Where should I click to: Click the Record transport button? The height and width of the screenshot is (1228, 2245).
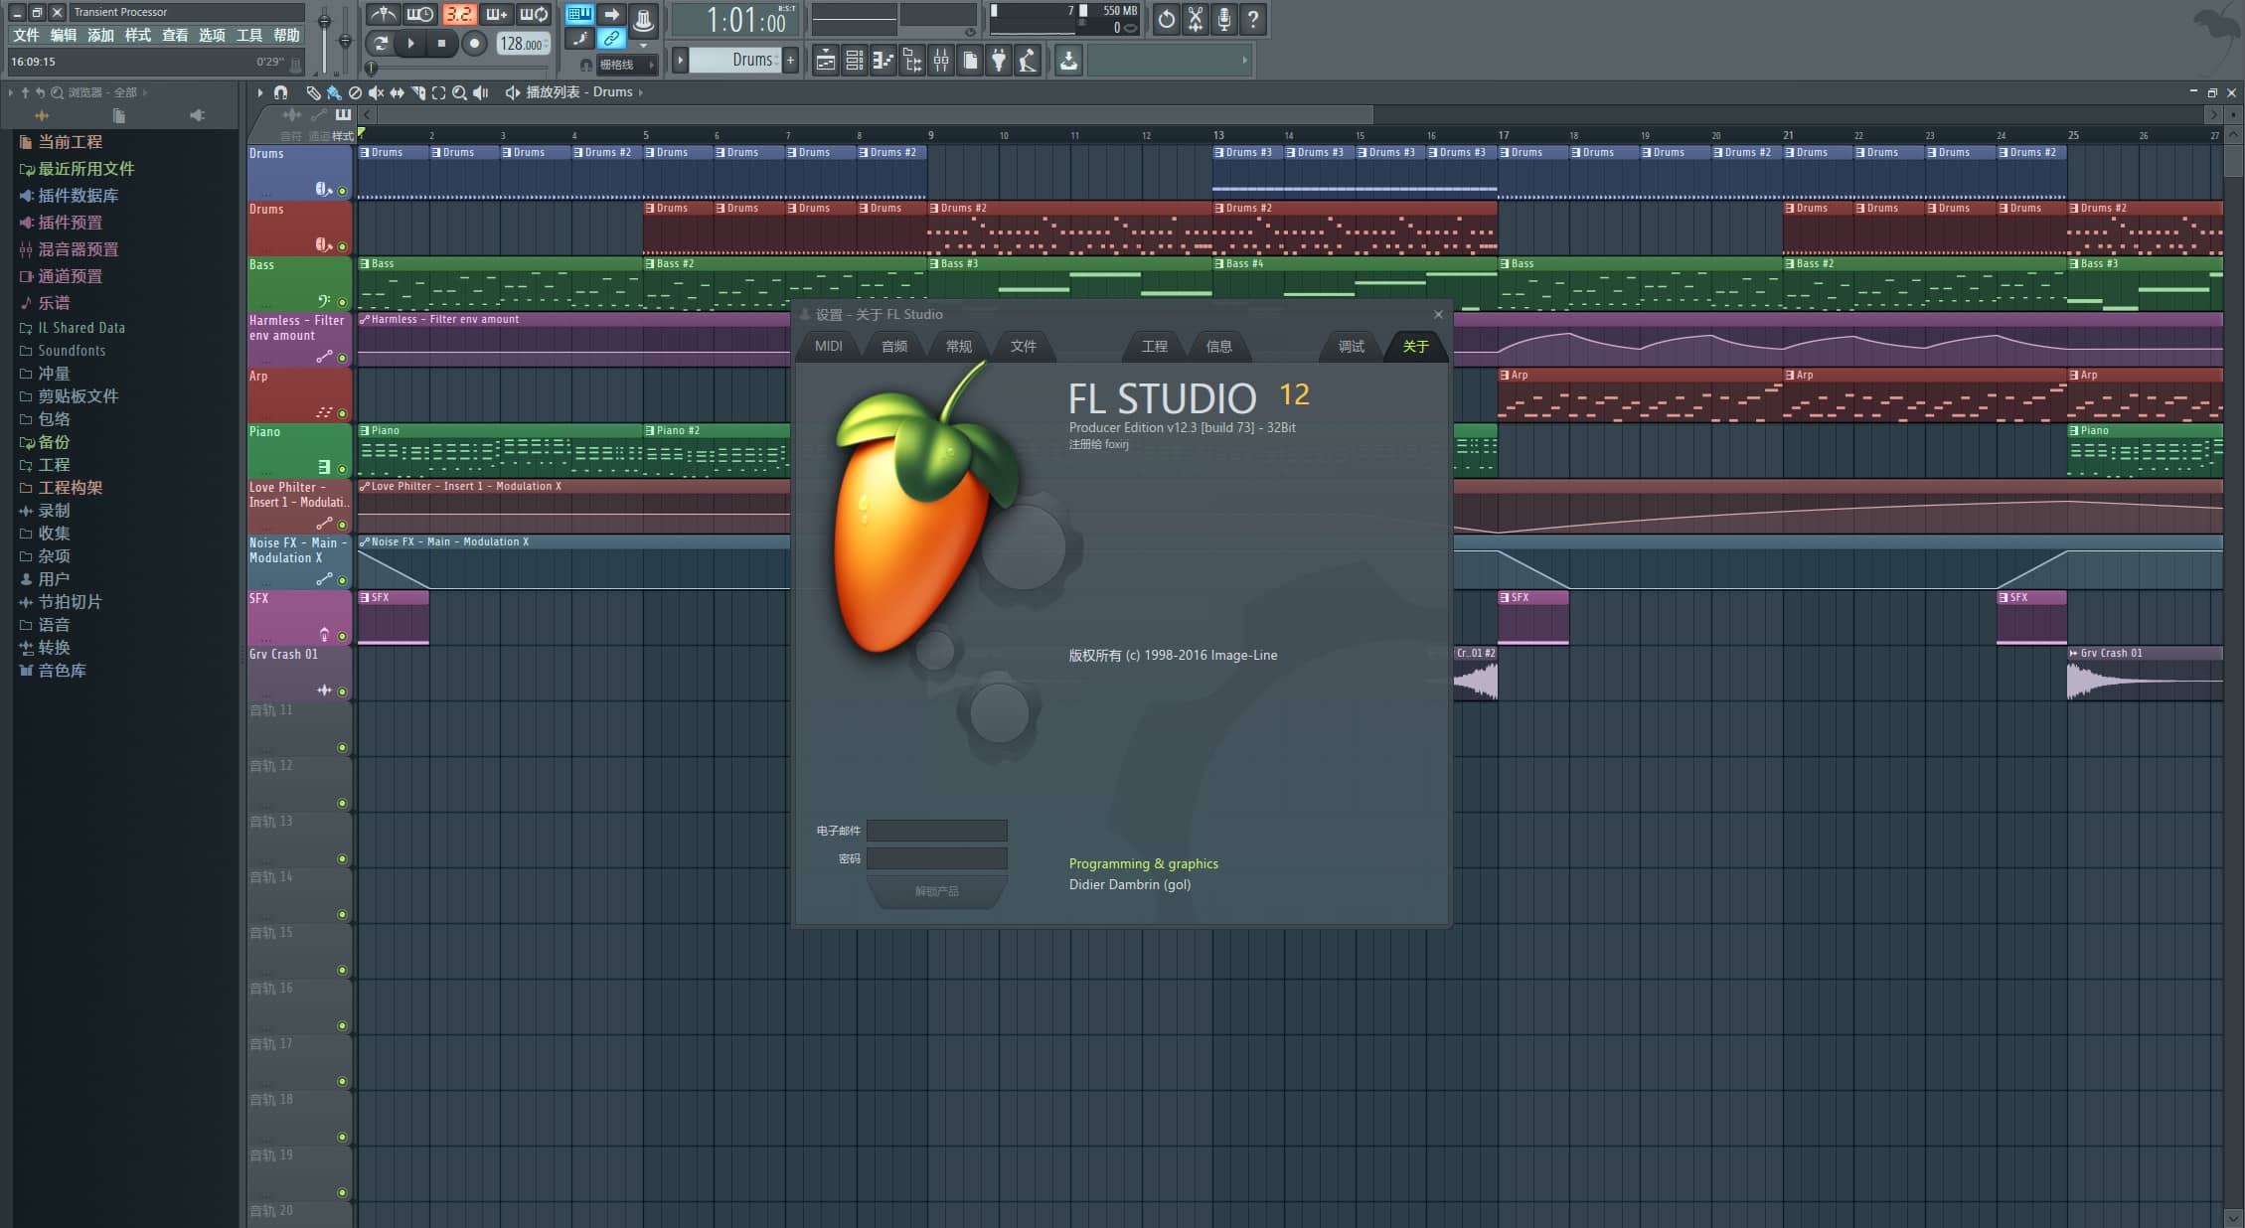point(474,44)
